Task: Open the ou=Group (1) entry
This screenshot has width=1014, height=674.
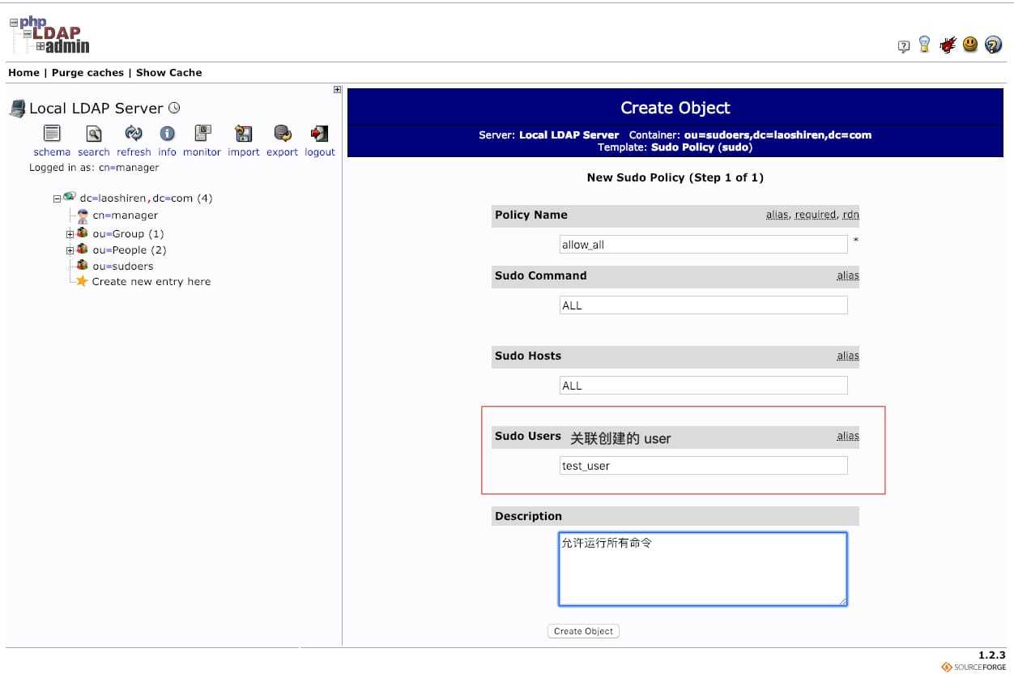Action: pyautogui.click(x=128, y=233)
